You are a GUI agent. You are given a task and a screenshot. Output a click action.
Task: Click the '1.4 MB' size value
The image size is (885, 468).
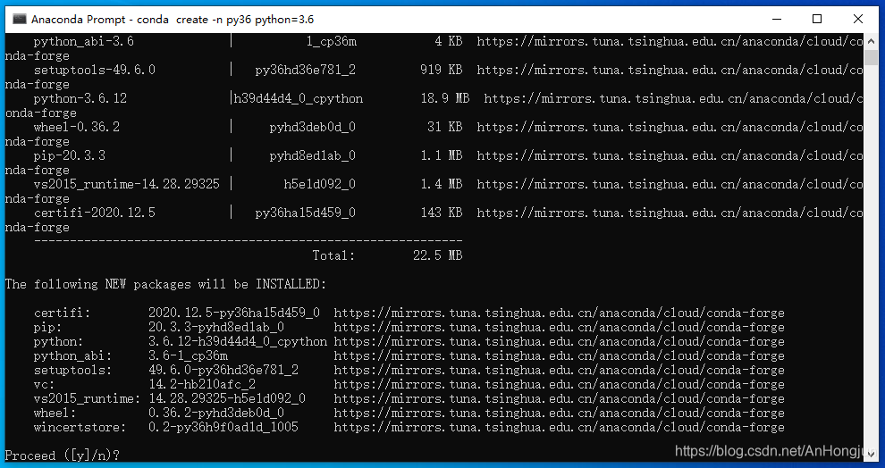[442, 184]
